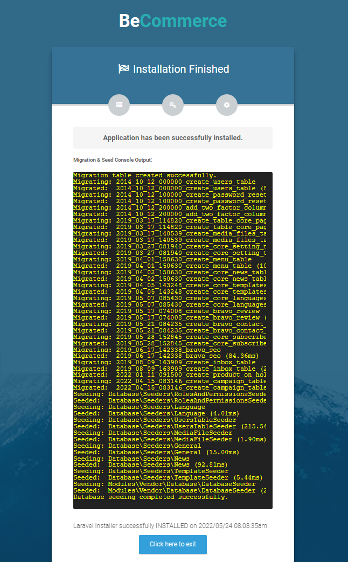Image resolution: width=348 pixels, height=562 pixels.
Task: Click "Migration table created successfully" console line
Action: pyautogui.click(x=145, y=175)
